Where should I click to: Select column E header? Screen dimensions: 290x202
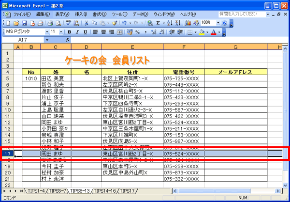point(132,47)
